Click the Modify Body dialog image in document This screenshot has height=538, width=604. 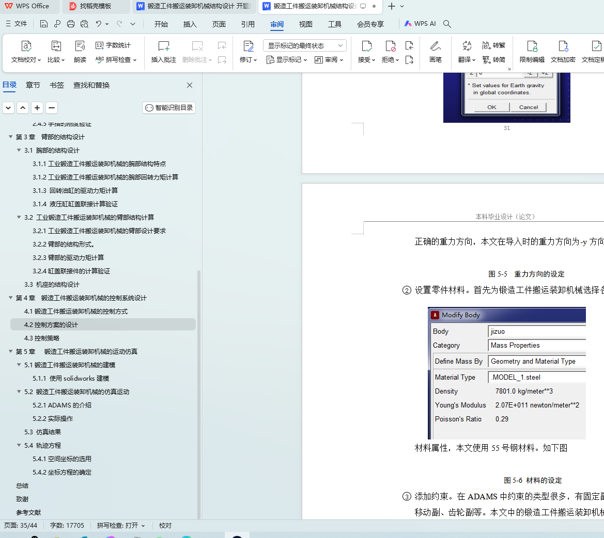(507, 373)
